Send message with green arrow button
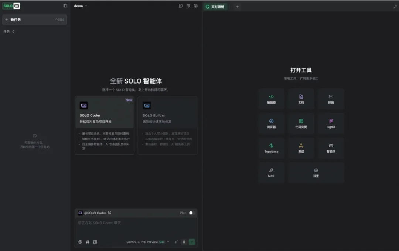The image size is (399, 251). (x=192, y=242)
